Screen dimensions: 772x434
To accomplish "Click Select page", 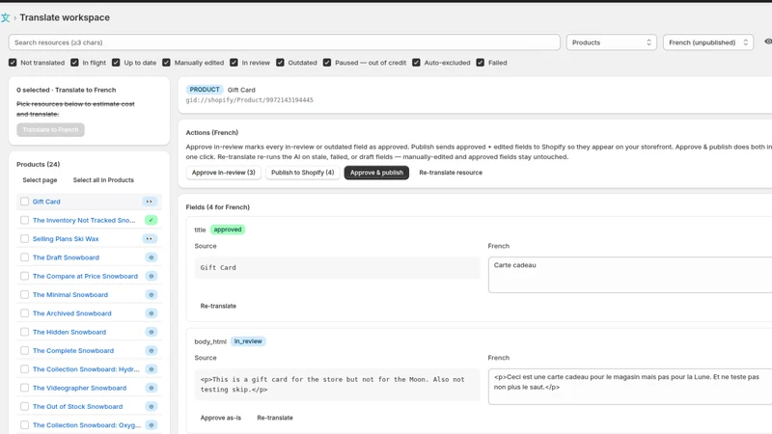I will 40,180.
